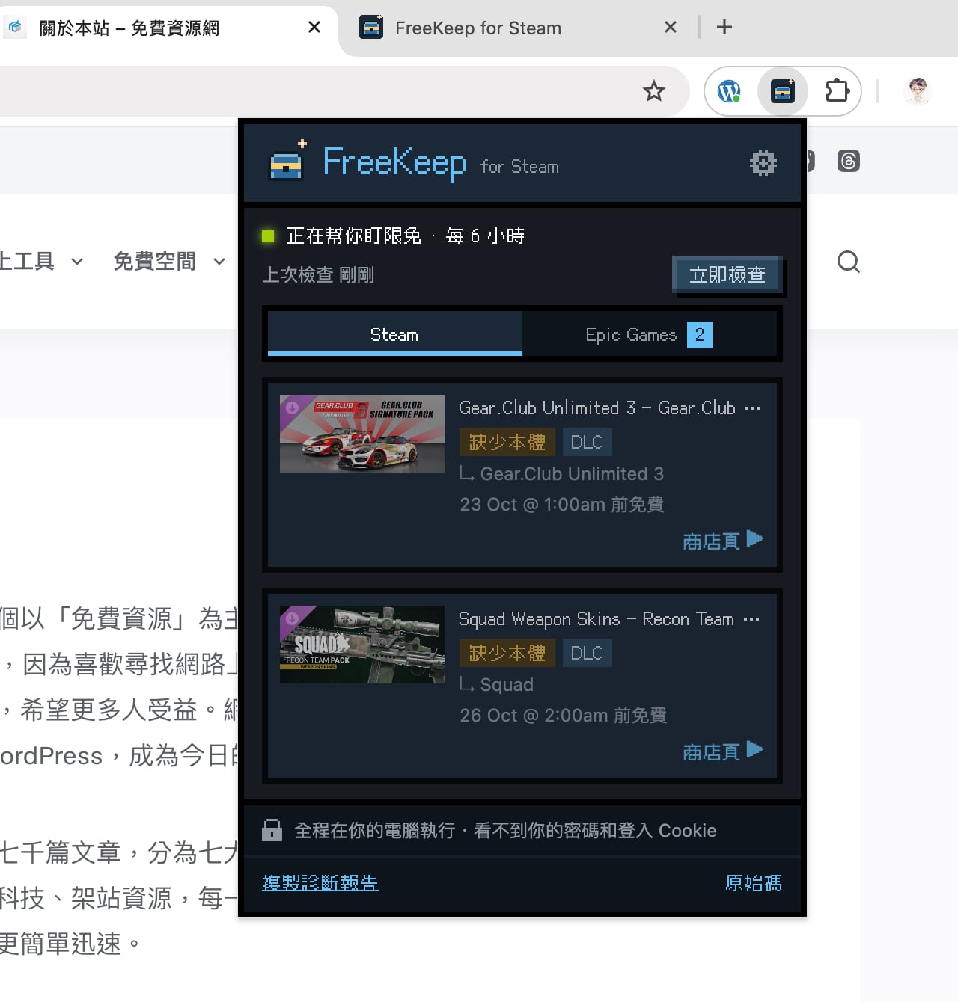
Task: Switch to the Epic Games tab
Action: tap(649, 334)
